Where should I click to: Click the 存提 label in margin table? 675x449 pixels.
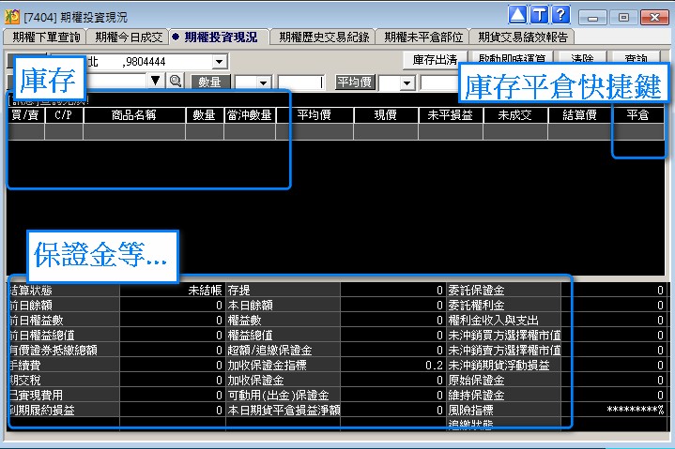point(238,291)
